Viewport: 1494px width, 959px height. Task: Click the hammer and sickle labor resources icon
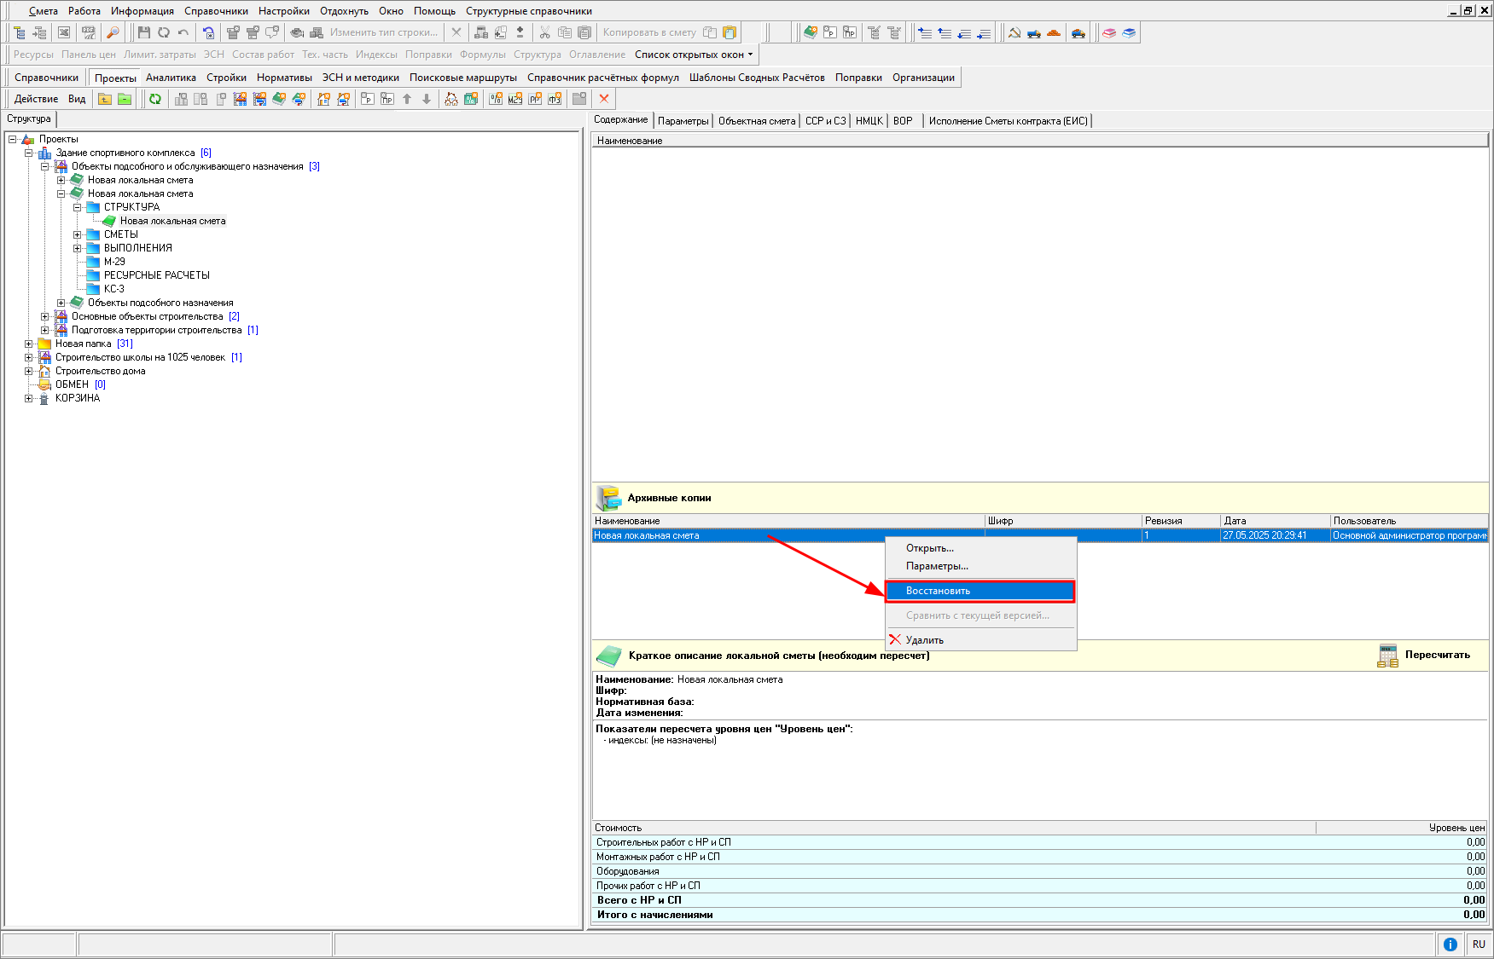coord(1014,32)
